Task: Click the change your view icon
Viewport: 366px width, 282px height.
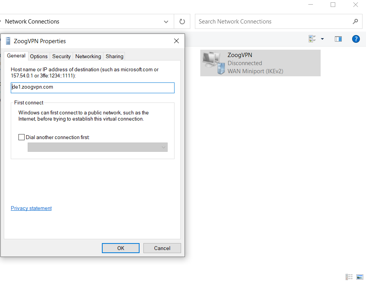Action: (312, 39)
